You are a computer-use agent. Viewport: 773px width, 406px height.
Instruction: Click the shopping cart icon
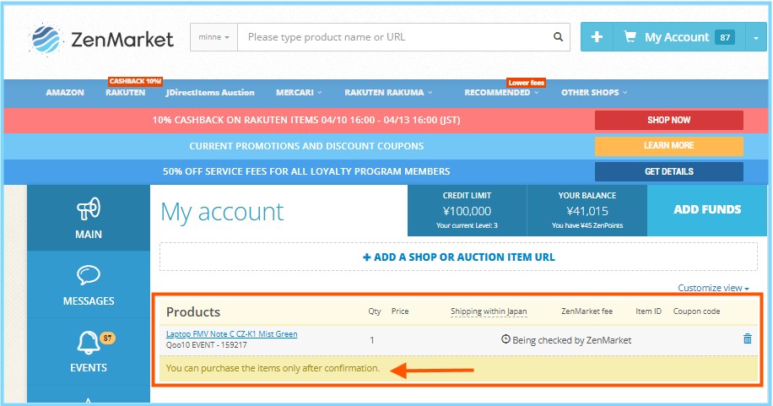[630, 36]
